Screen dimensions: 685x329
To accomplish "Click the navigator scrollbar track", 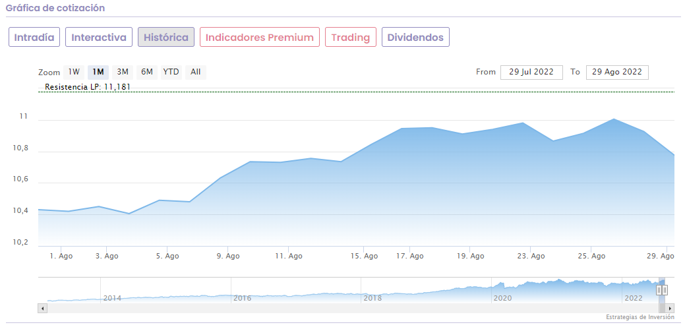I will point(330,308).
